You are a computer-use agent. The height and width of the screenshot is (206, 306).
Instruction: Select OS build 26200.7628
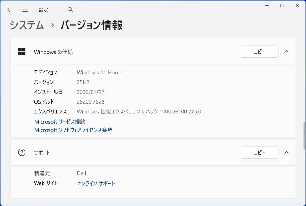(x=91, y=102)
